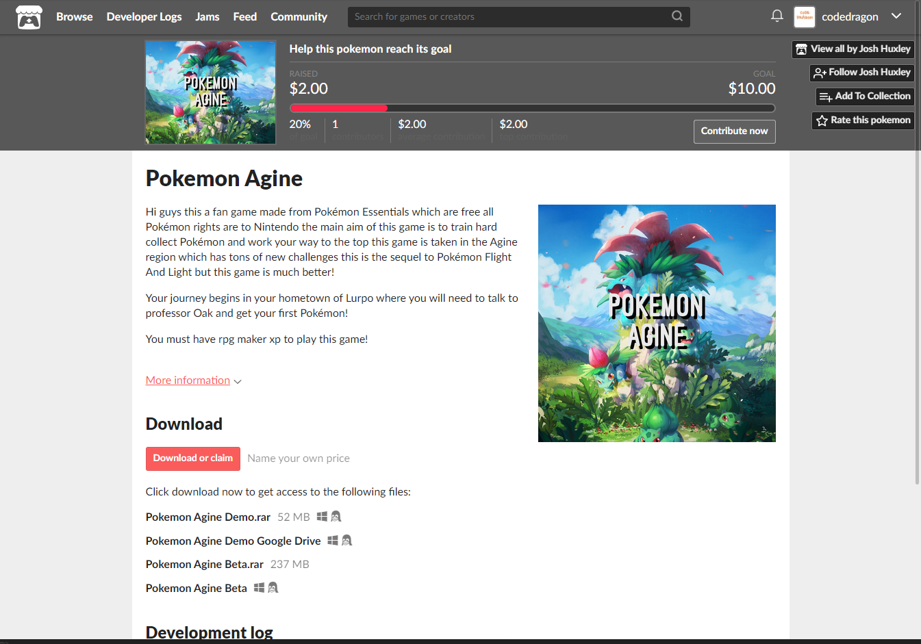921x644 pixels.
Task: Open the Feed page
Action: 245,17
